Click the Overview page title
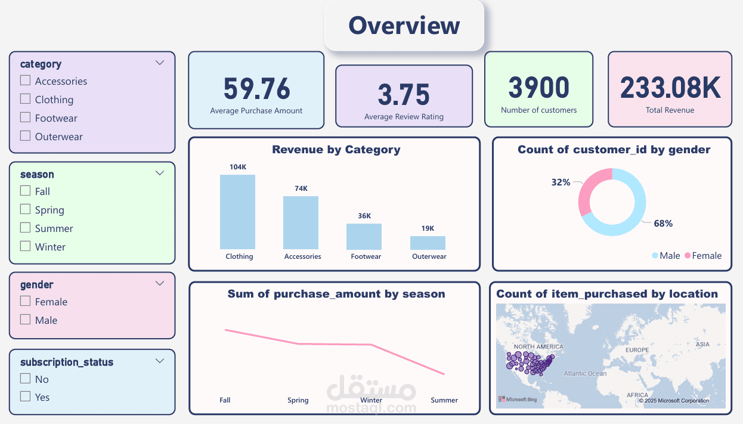 tap(404, 25)
